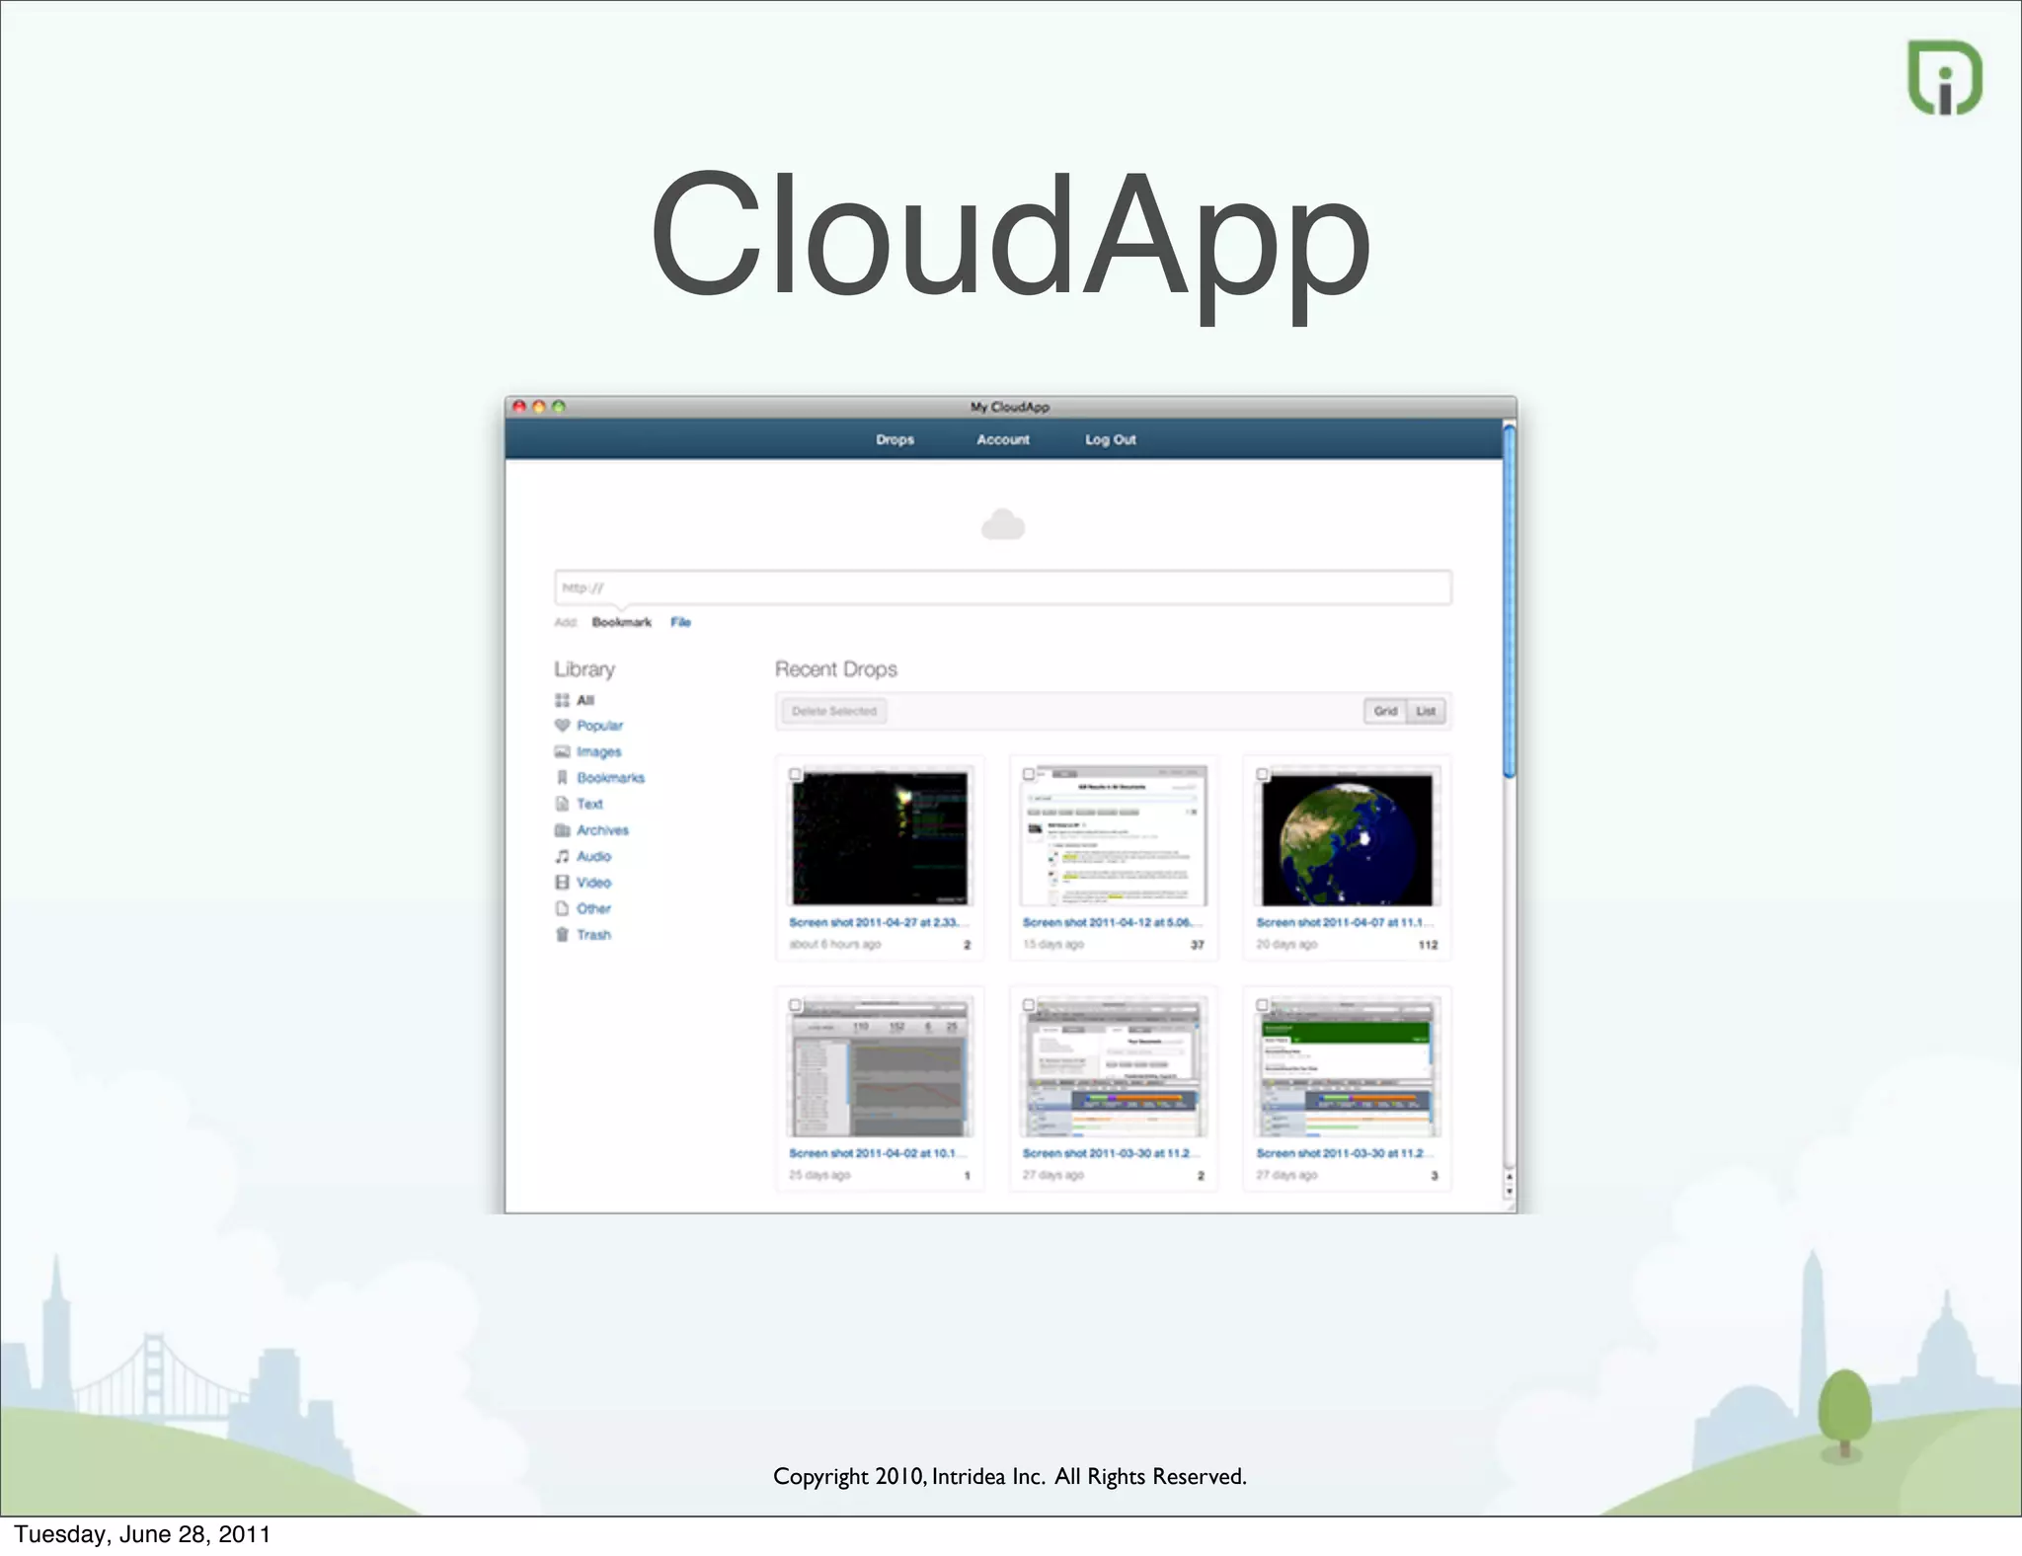Click the scrollbar down arrow
Screen dimensions: 2022x1556
pyautogui.click(x=1509, y=1192)
